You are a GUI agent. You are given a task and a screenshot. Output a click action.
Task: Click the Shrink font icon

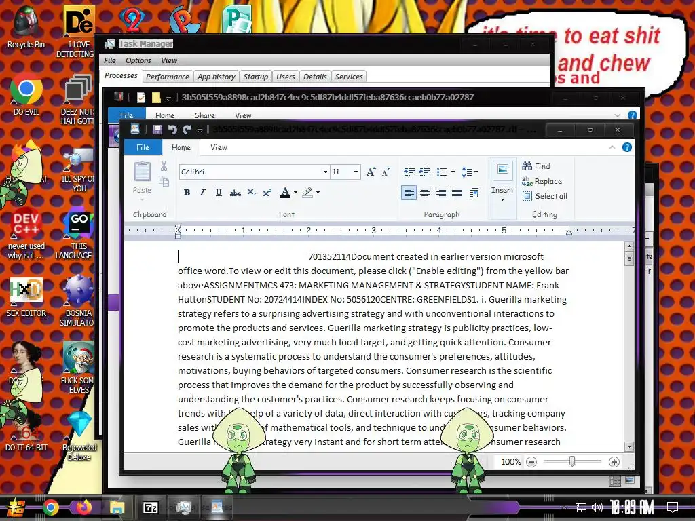tap(386, 172)
